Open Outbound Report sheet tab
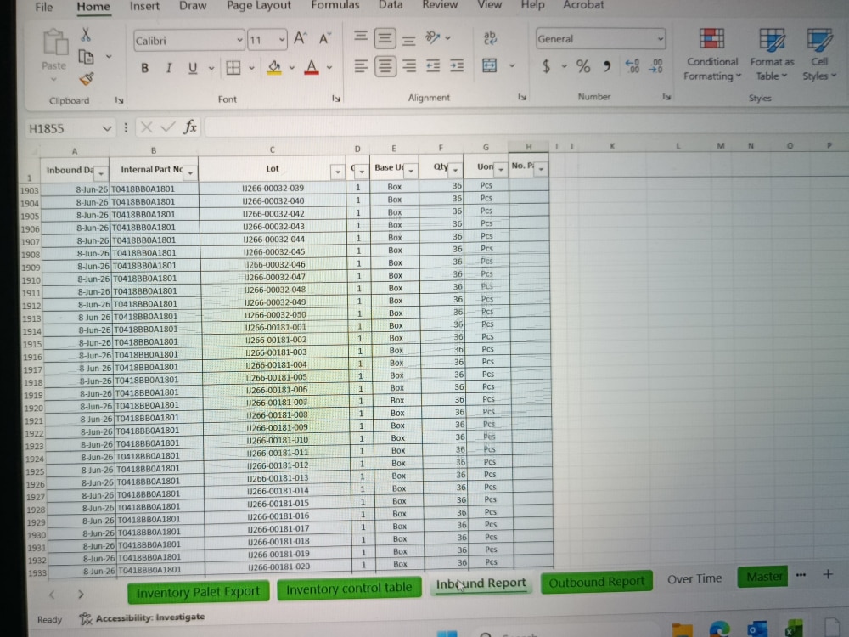The image size is (849, 637). pos(596,583)
